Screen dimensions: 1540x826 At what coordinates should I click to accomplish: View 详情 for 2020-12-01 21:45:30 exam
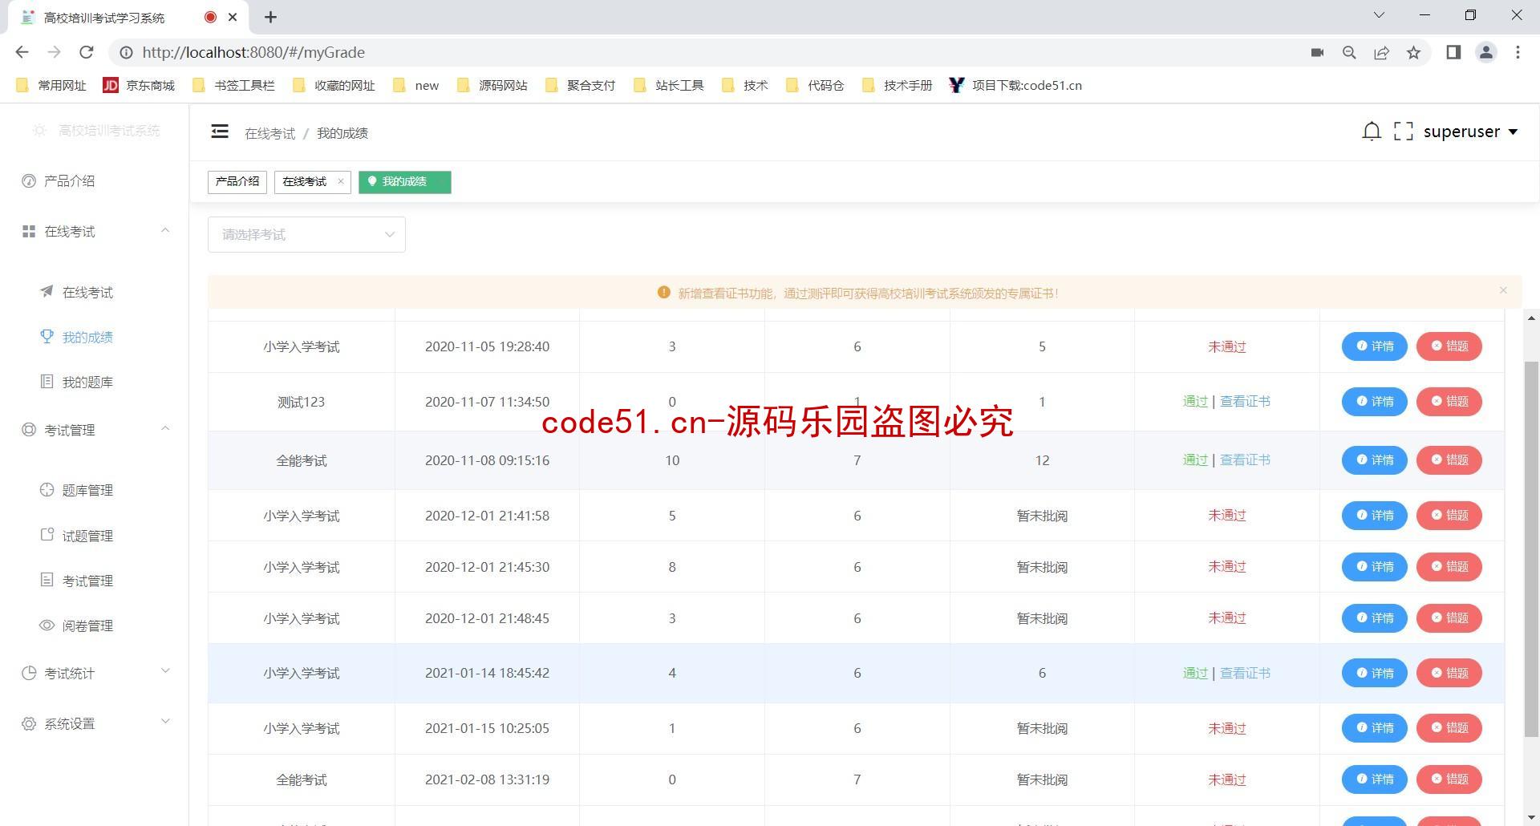point(1375,567)
